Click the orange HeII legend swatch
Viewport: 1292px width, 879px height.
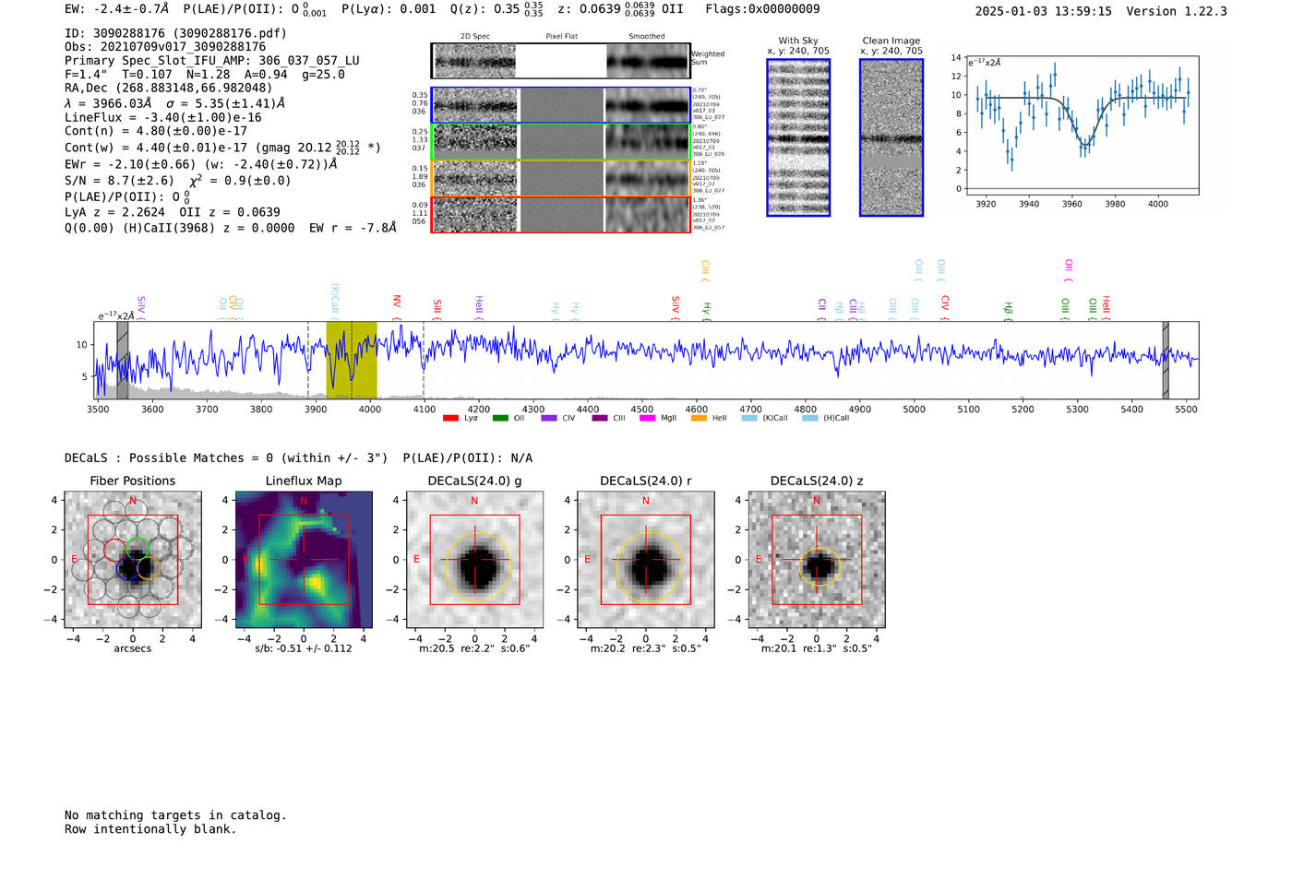(699, 418)
